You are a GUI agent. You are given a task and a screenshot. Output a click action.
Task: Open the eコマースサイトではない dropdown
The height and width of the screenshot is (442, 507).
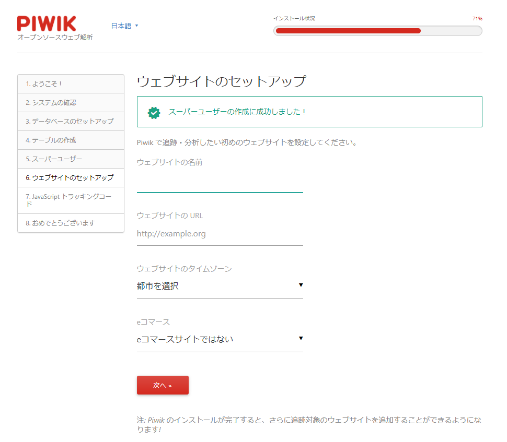220,339
